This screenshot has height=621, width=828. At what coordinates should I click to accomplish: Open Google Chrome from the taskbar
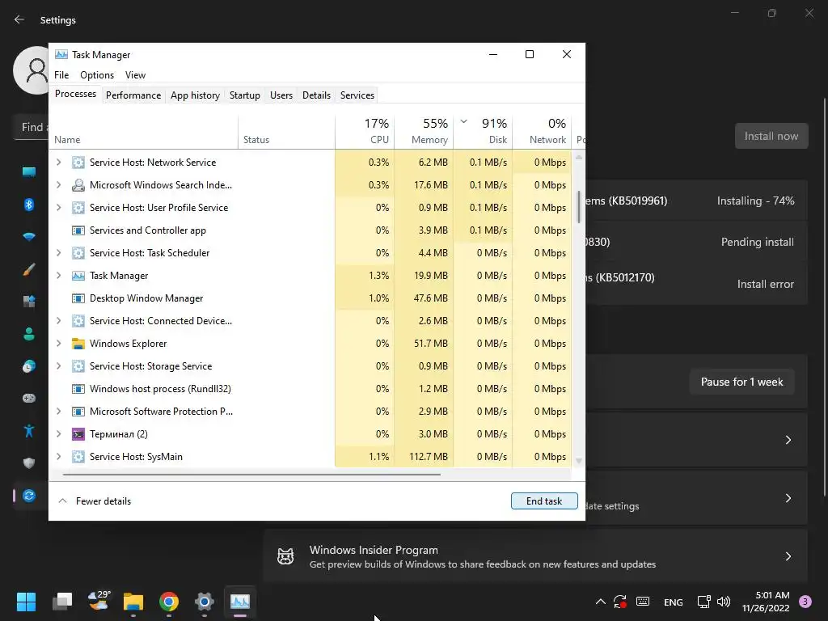(168, 602)
